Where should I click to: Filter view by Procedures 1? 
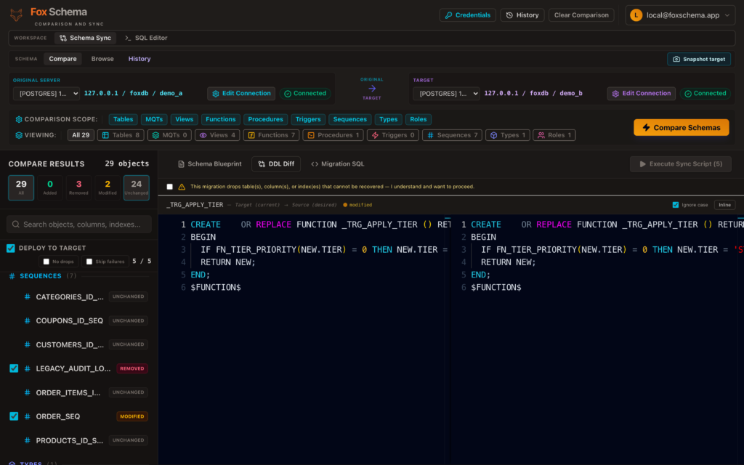point(333,135)
